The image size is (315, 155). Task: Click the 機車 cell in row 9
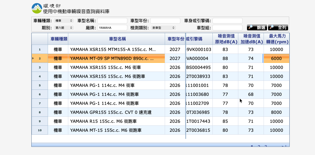(x=58, y=121)
